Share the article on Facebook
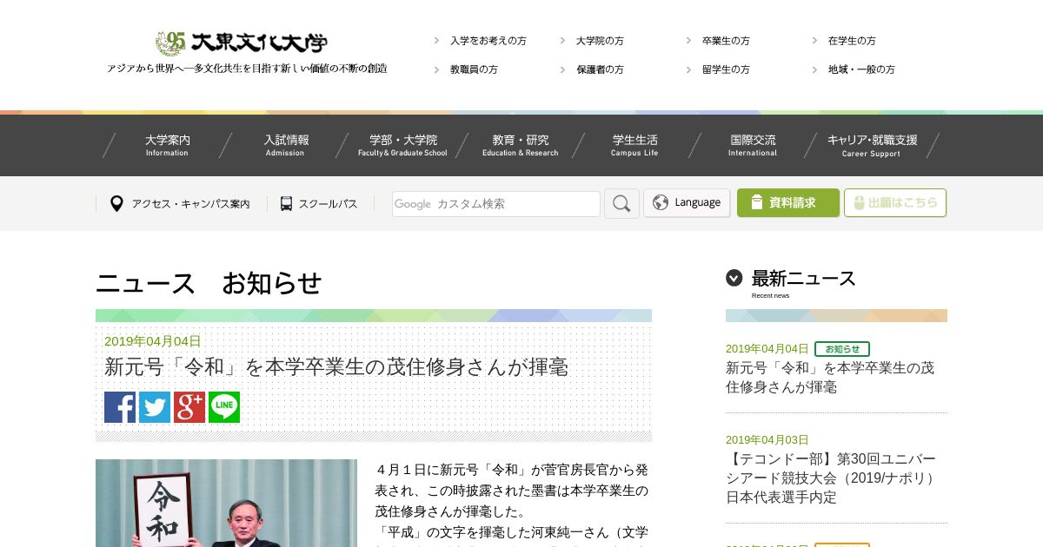The height and width of the screenshot is (547, 1043). 120,407
